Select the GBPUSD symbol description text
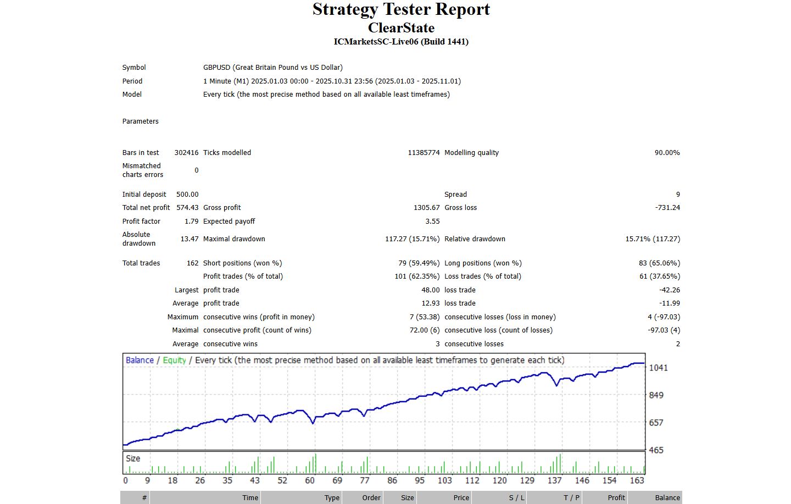 (272, 68)
